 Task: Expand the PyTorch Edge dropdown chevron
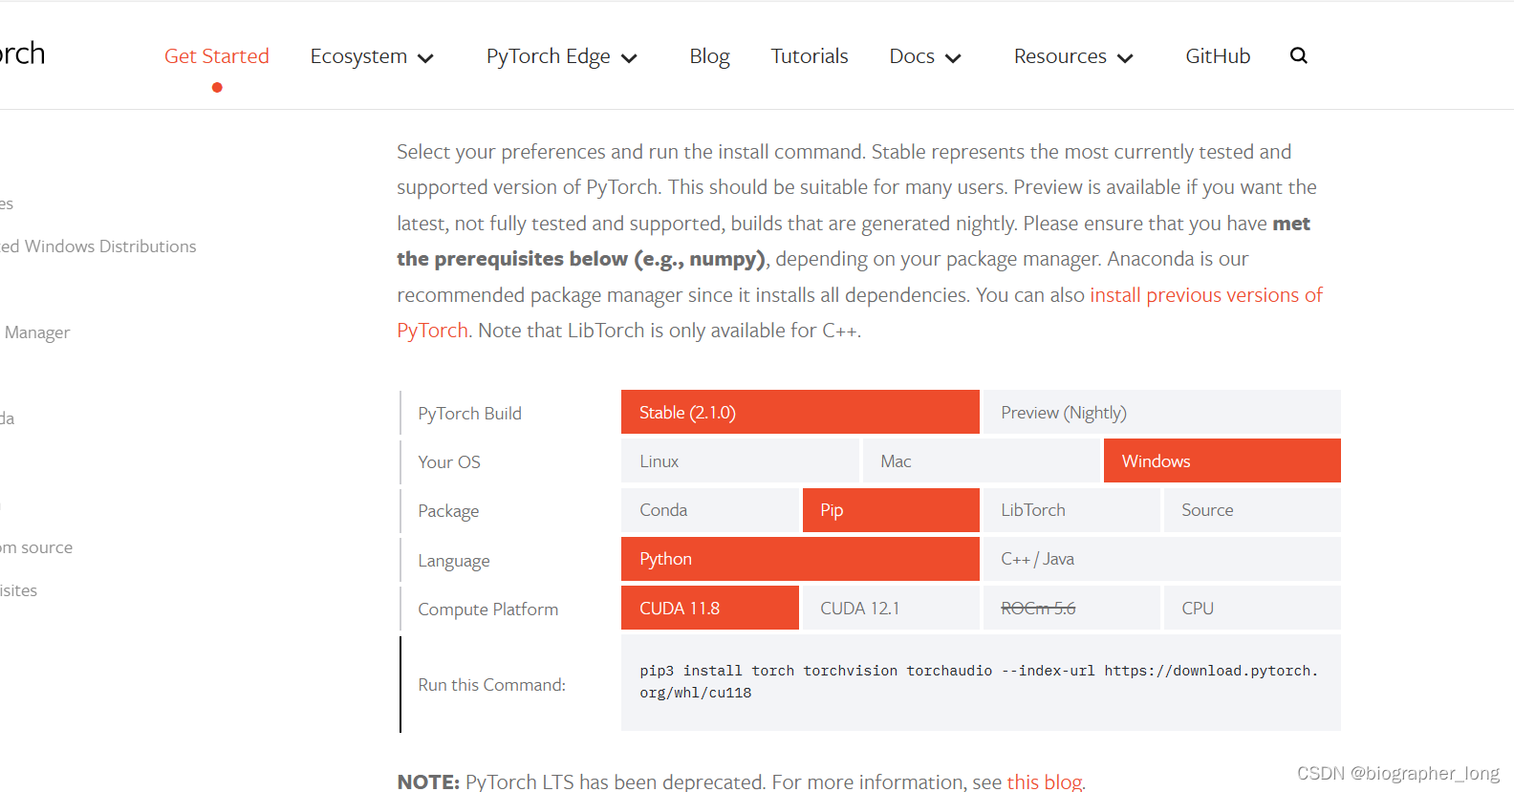click(629, 58)
